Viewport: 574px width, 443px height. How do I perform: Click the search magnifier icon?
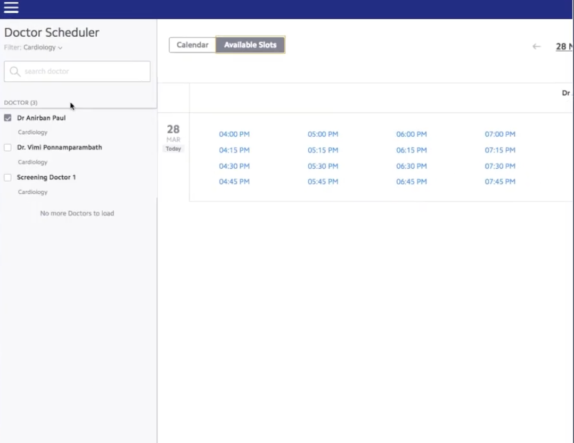click(15, 71)
